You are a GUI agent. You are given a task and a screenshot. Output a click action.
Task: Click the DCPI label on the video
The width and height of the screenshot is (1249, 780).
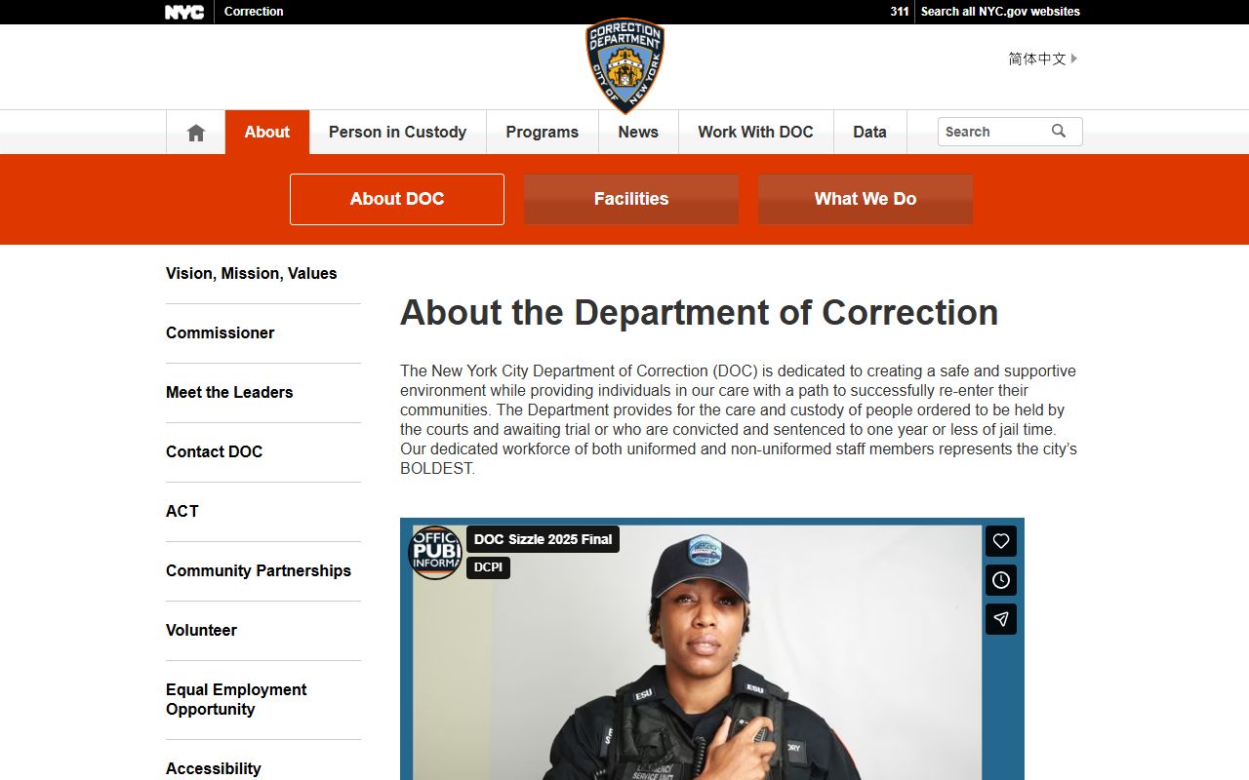(488, 567)
